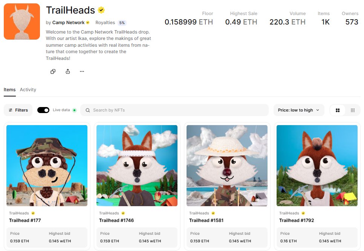The image size is (364, 251).
Task: Click the filter sliders icon in Filters button
Action: click(11, 110)
